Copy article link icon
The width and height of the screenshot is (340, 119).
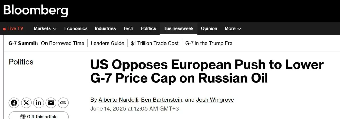click(x=63, y=103)
